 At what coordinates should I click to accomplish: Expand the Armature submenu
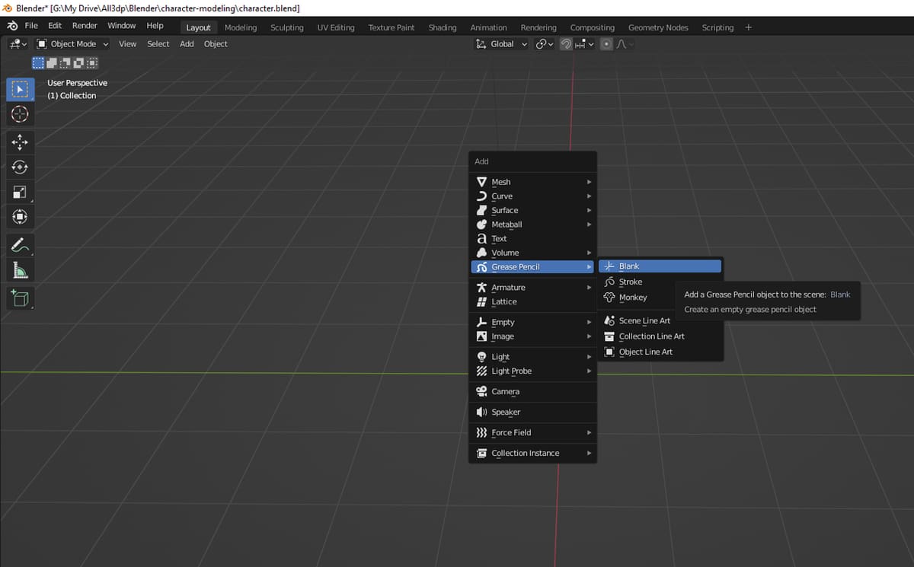pos(532,288)
